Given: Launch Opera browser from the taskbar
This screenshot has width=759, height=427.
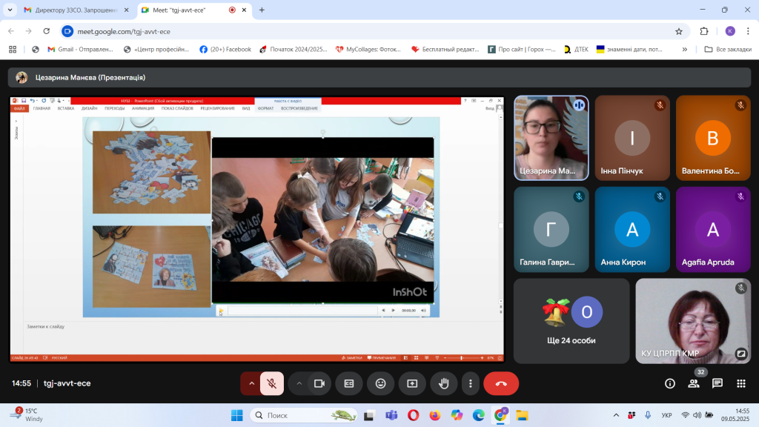Looking at the screenshot, I should point(414,415).
